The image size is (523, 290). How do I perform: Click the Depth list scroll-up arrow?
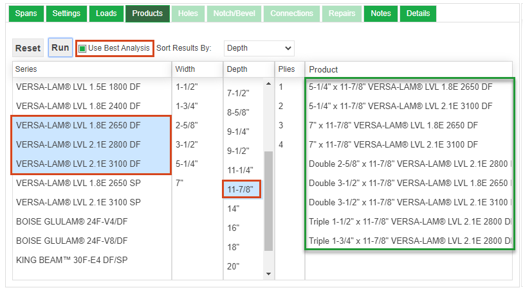coord(268,84)
